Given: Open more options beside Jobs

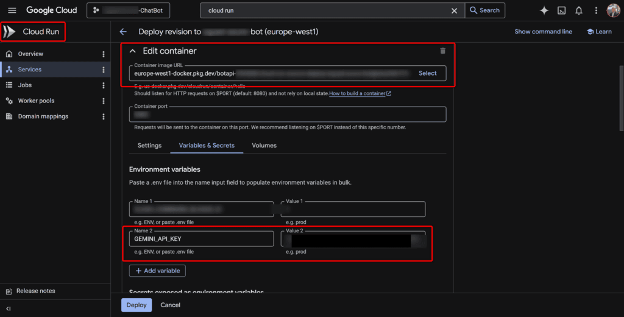Looking at the screenshot, I should (104, 85).
